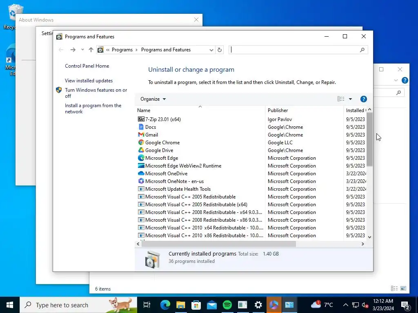Click View installed updates link
The height and width of the screenshot is (313, 418).
point(89,81)
